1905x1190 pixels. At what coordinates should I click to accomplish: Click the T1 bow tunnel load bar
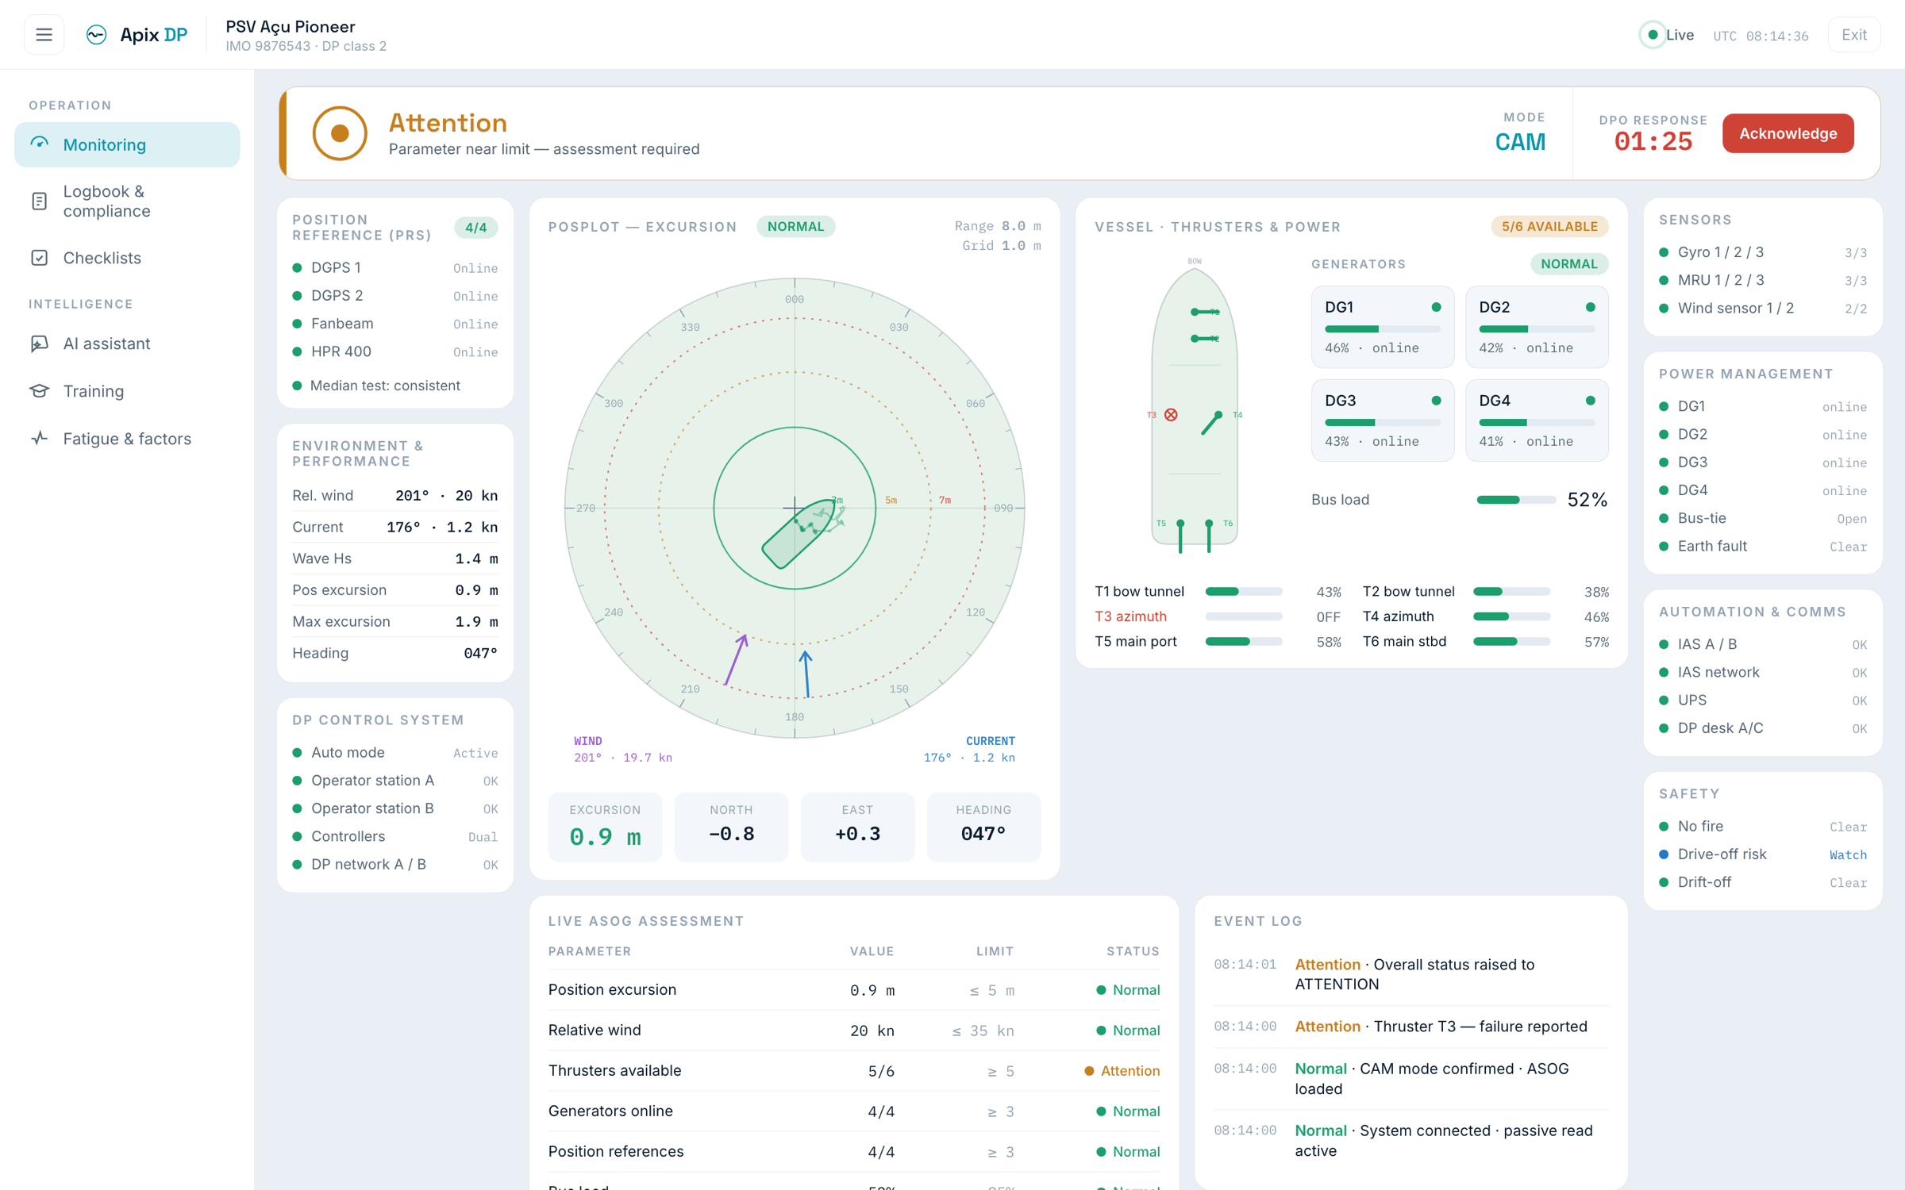1243,592
